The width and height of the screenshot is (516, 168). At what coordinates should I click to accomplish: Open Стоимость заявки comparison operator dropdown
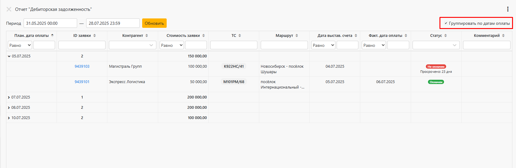pos(172,45)
